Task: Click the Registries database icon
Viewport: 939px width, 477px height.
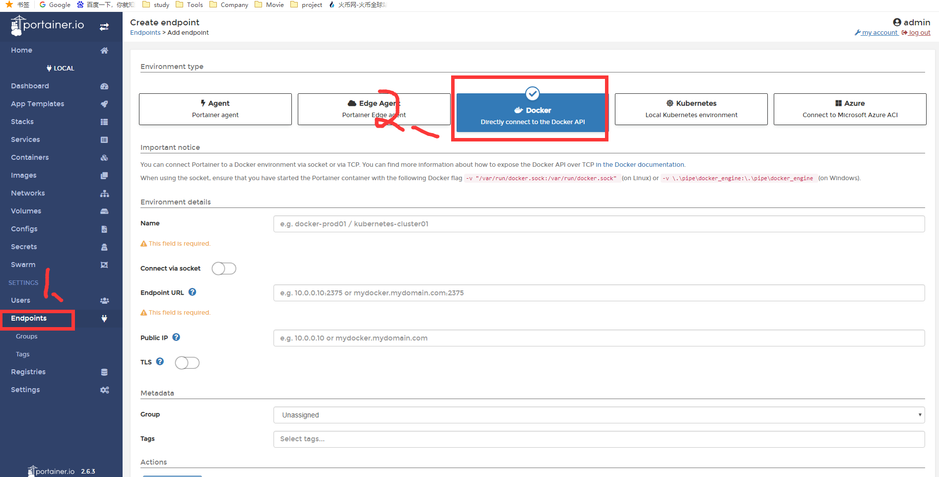Action: click(104, 372)
